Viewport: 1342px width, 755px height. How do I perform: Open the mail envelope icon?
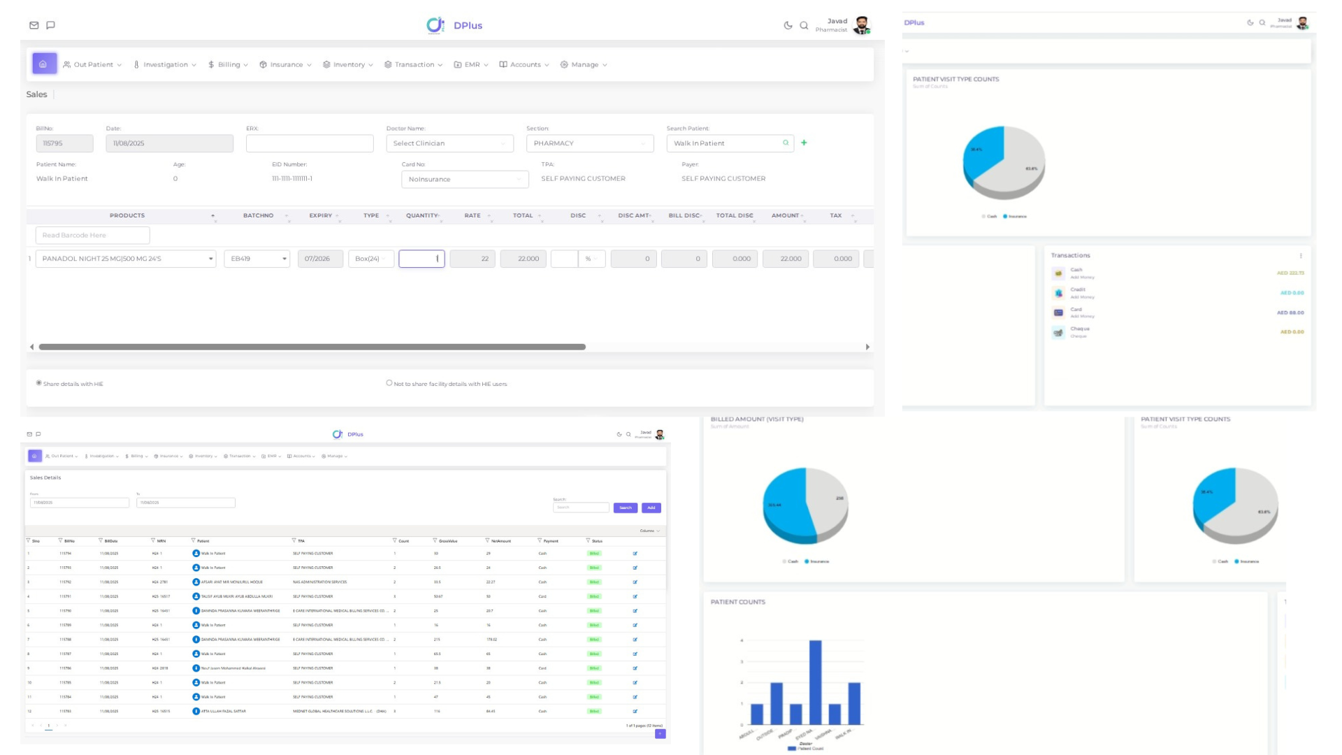[x=34, y=25]
